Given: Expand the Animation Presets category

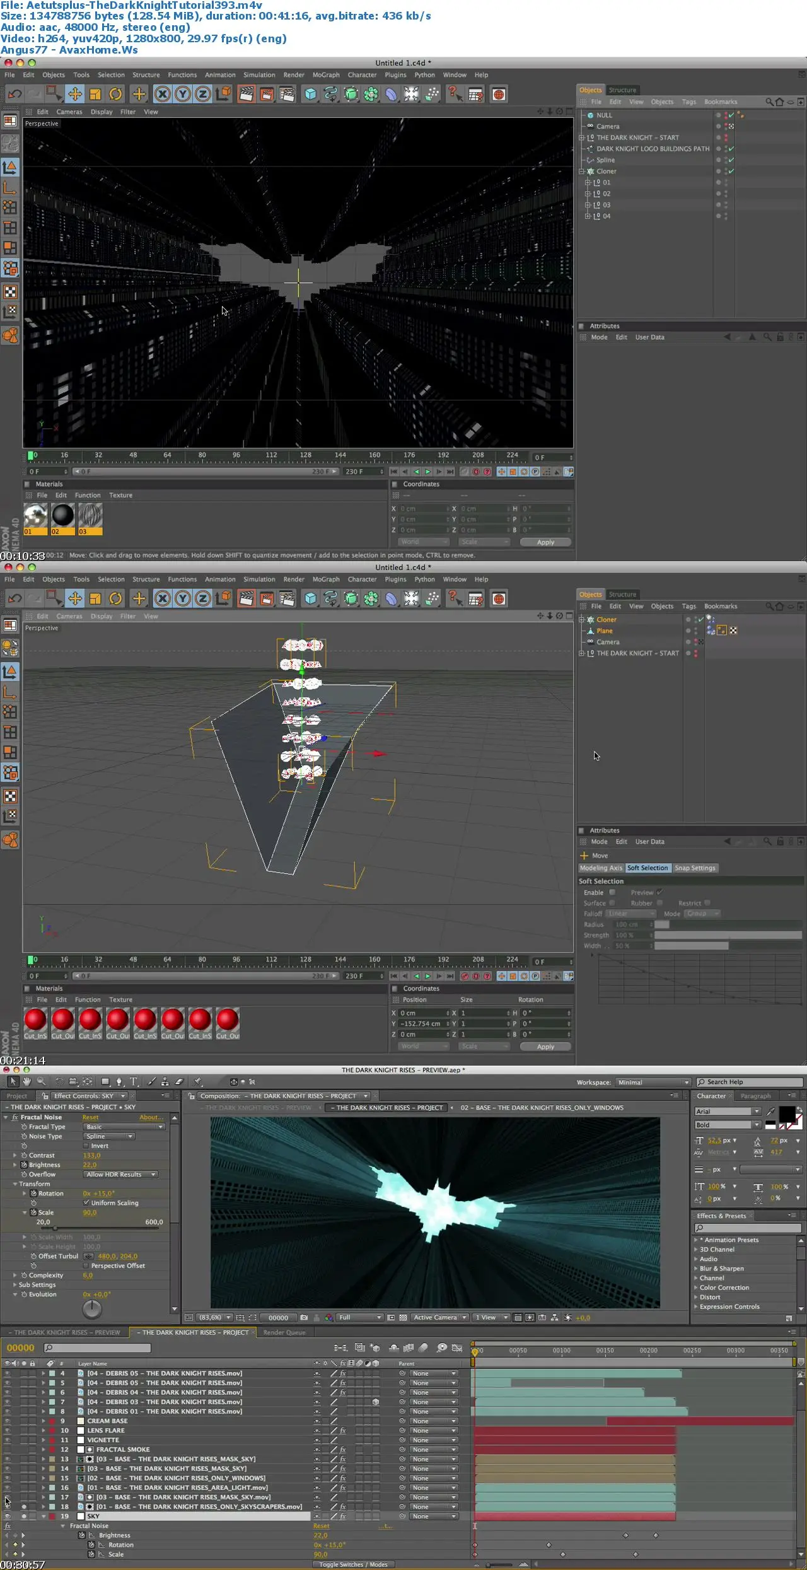Looking at the screenshot, I should [x=696, y=1240].
